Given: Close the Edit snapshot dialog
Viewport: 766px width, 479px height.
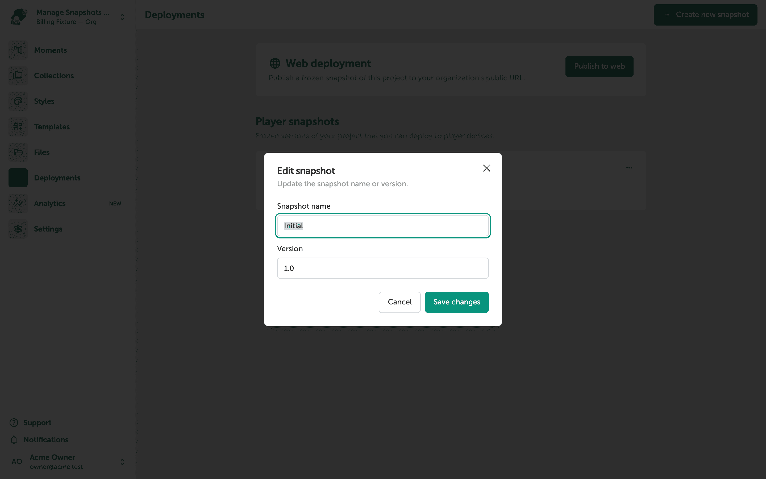Looking at the screenshot, I should [486, 168].
